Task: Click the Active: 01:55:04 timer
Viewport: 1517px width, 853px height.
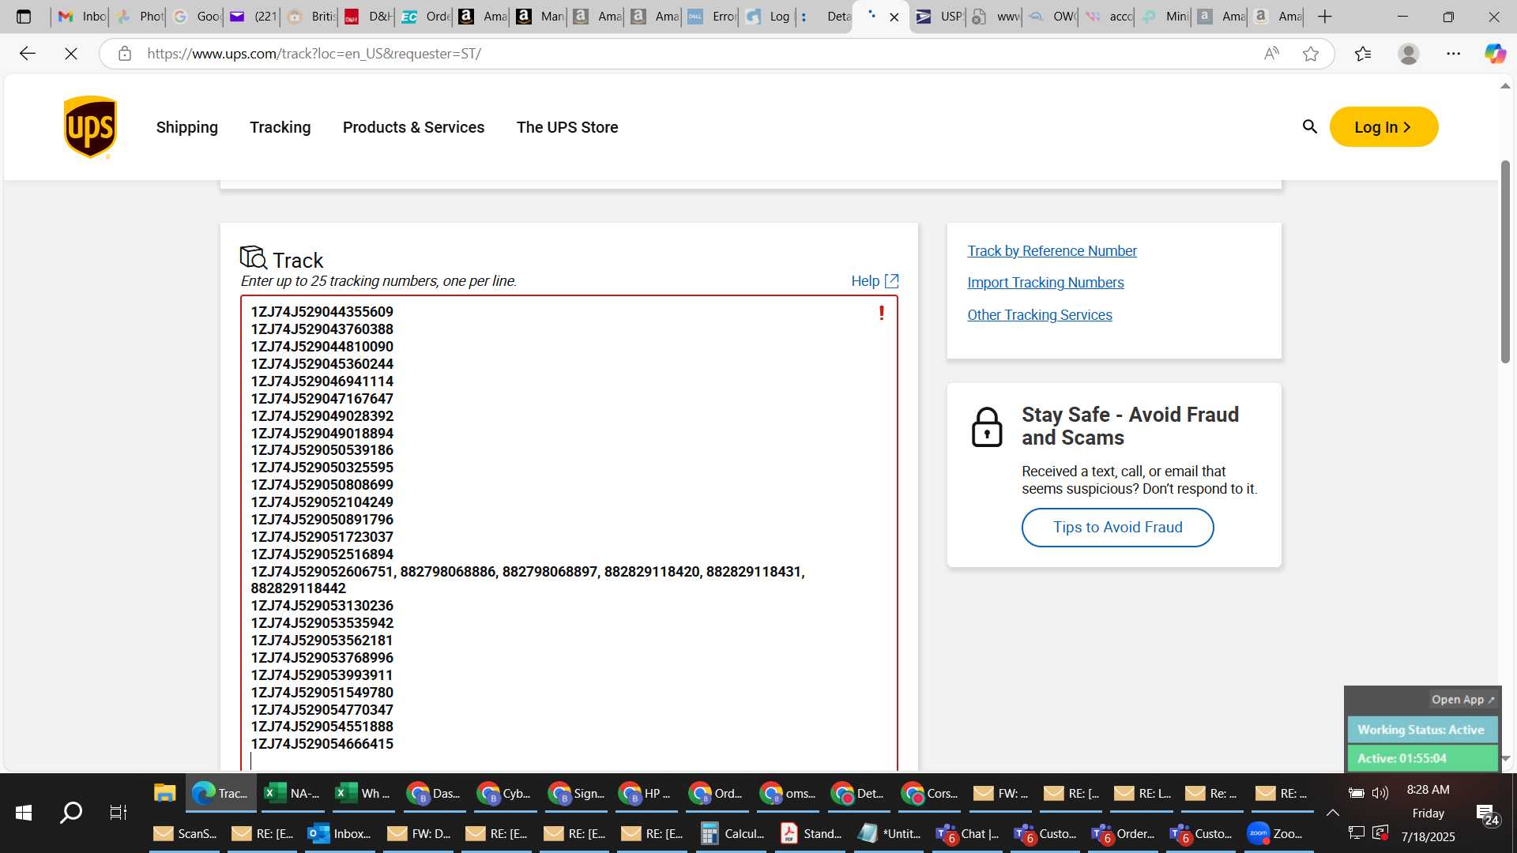Action: pyautogui.click(x=1421, y=758)
